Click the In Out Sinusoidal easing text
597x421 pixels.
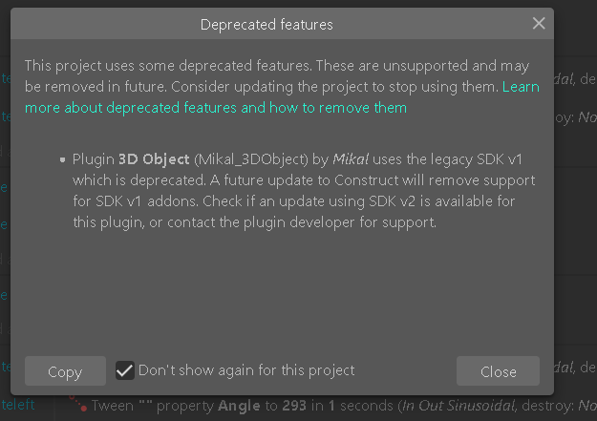coord(458,406)
